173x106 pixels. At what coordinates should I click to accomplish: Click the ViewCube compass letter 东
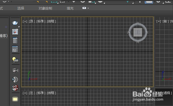tap(147, 32)
